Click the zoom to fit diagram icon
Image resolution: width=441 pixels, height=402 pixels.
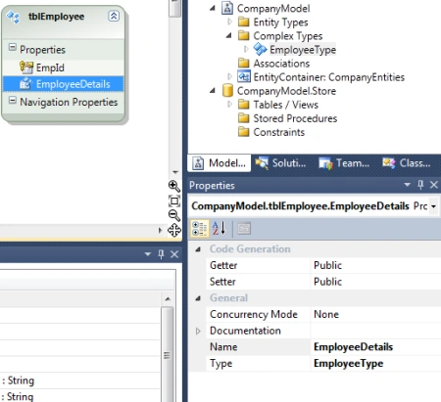click(174, 201)
